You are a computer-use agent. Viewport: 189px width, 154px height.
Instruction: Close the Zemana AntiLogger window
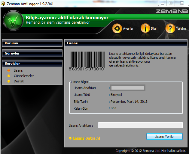182,3
